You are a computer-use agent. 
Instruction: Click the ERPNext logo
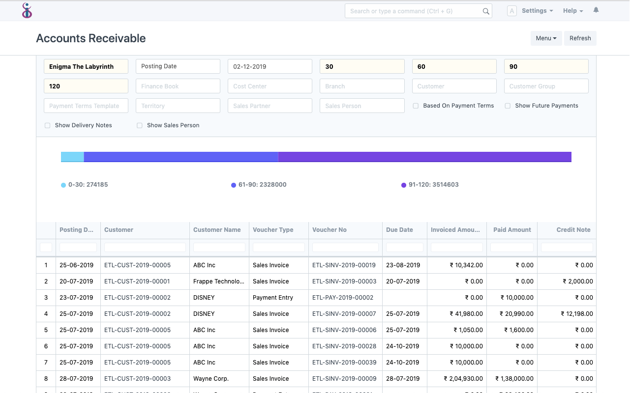point(27,10)
